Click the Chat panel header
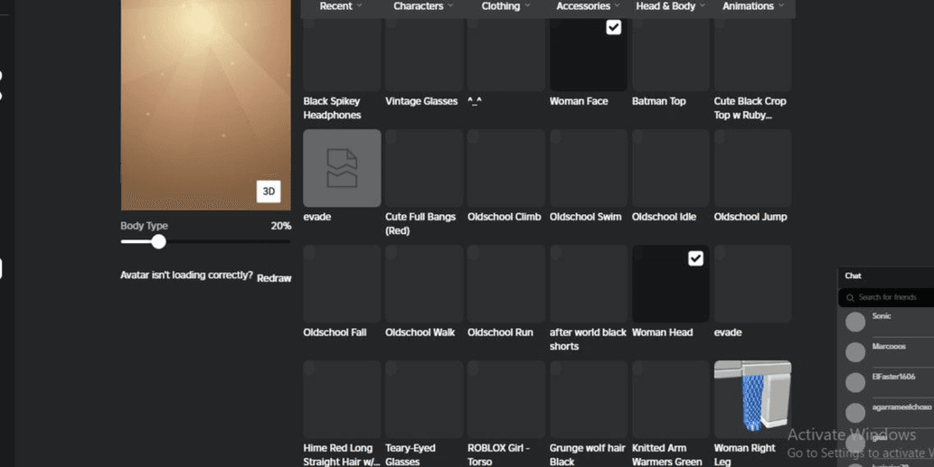The image size is (934, 467). [886, 276]
